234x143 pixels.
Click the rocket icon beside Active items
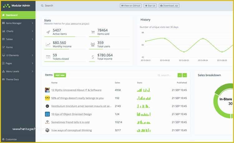[48, 32]
